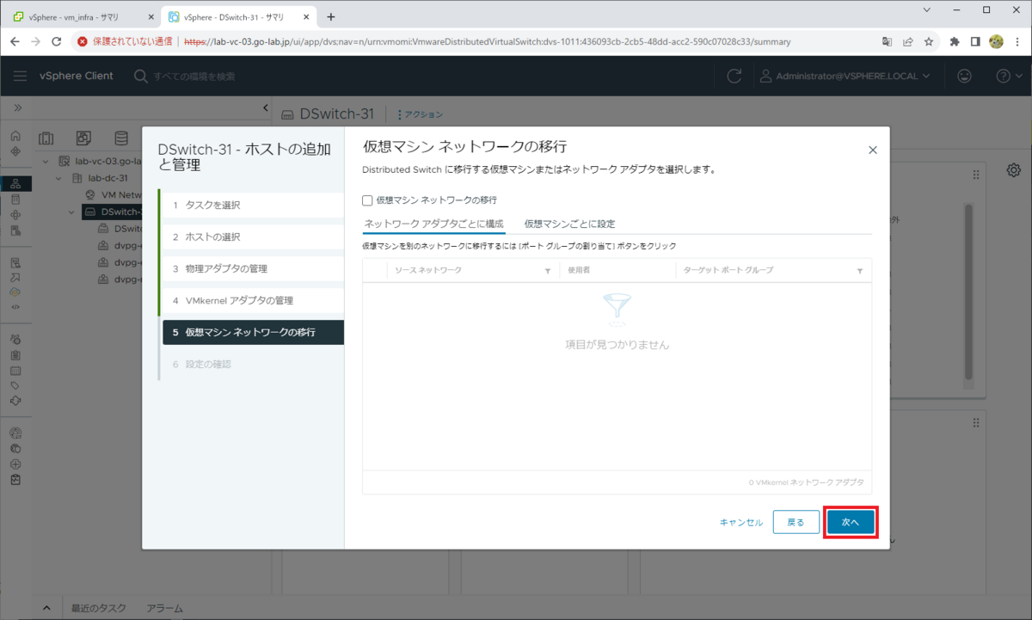The height and width of the screenshot is (620, 1032).
Task: Bookmark this page with the star icon
Action: (x=929, y=41)
